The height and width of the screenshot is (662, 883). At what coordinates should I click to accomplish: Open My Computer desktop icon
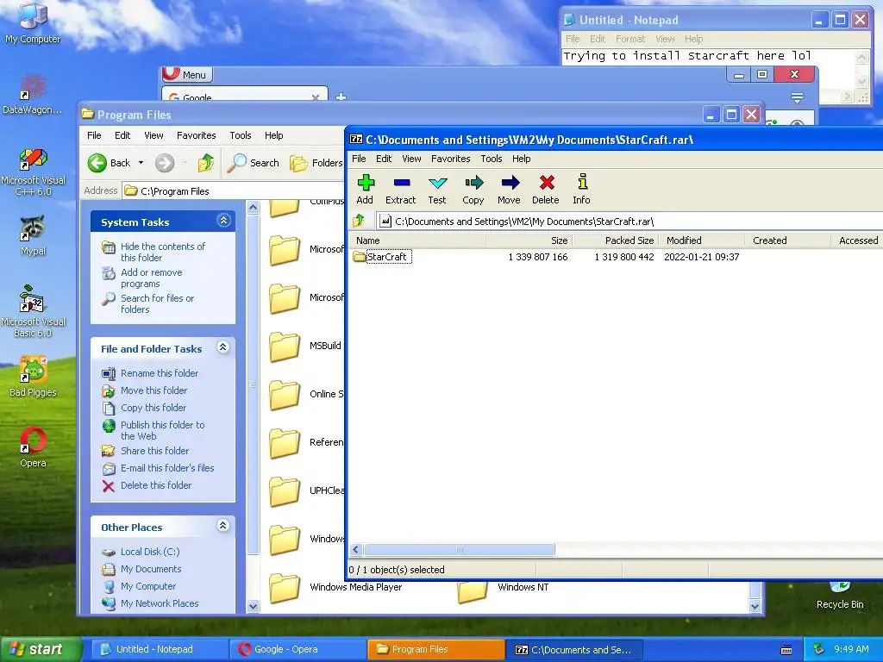coord(33,23)
